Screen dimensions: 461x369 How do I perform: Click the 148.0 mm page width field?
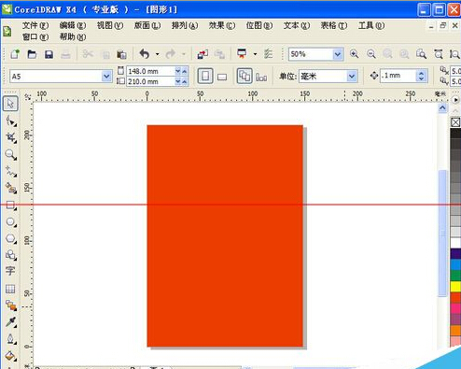pos(150,71)
